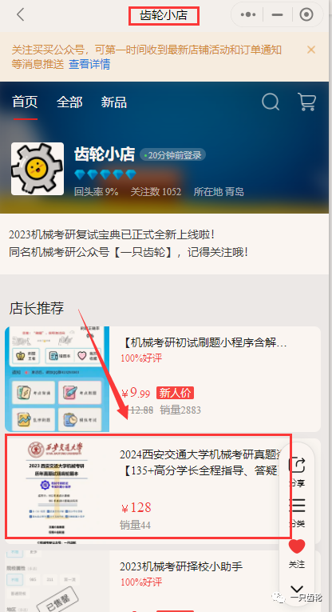The width and height of the screenshot is (332, 612).
Task: Tap the 分享 share icon
Action: coord(297,471)
